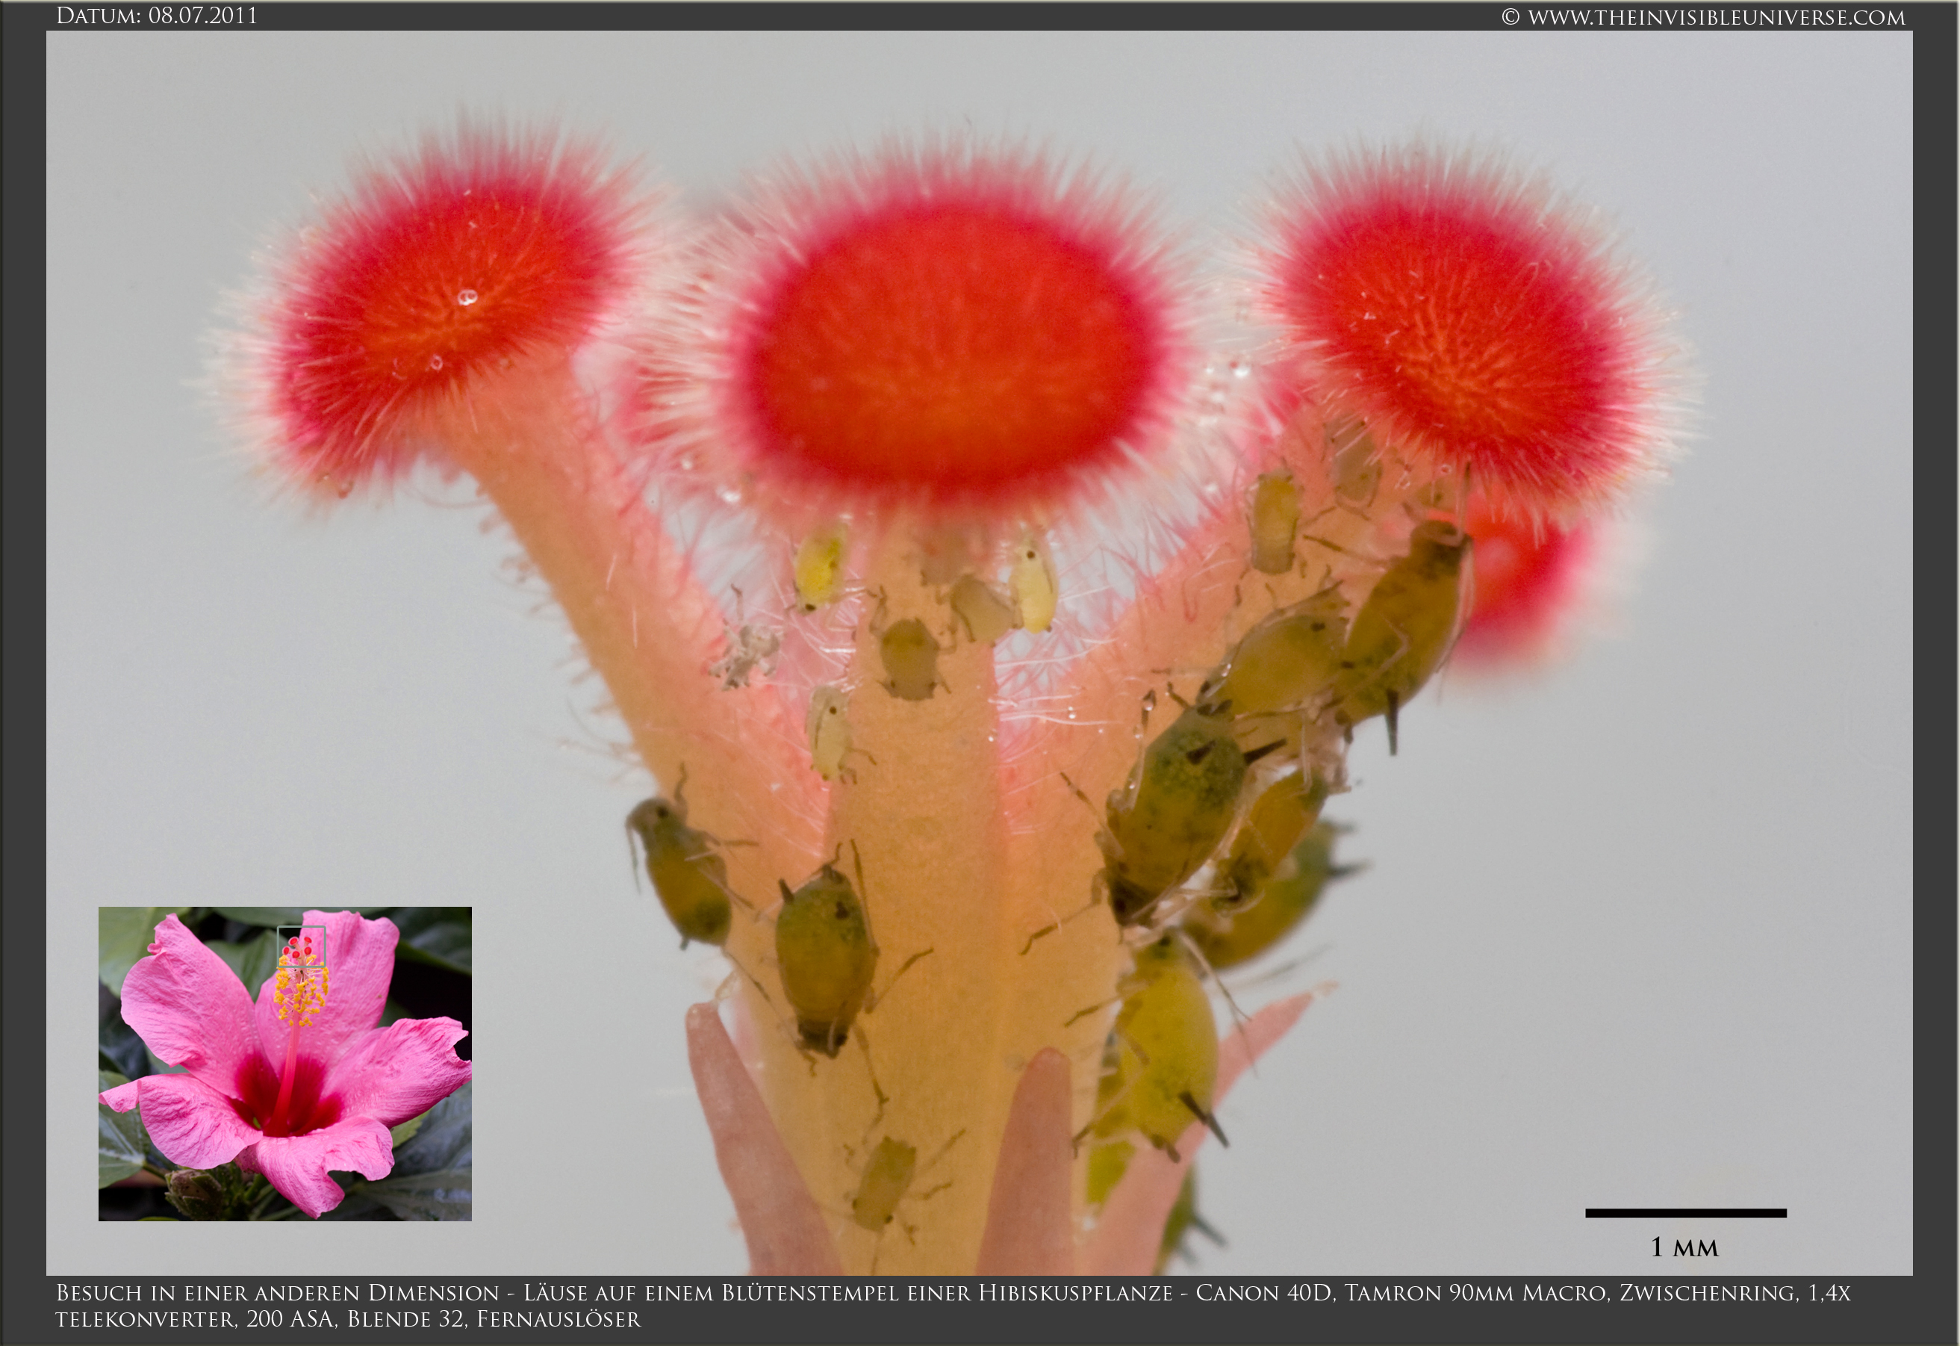Click the small selection rectangle inside the thumbnail
1960x1346 pixels.
(301, 946)
